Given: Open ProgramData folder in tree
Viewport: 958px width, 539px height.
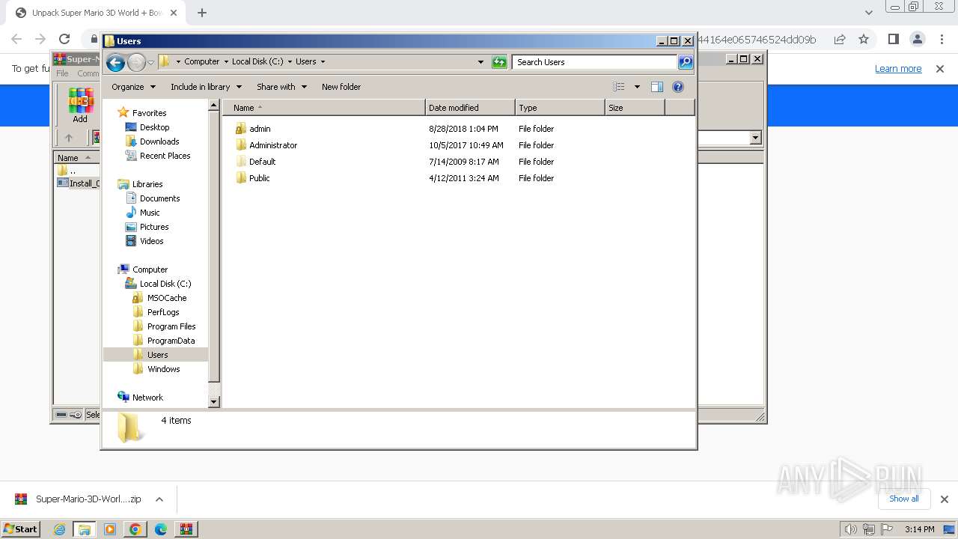Looking at the screenshot, I should pos(171,341).
